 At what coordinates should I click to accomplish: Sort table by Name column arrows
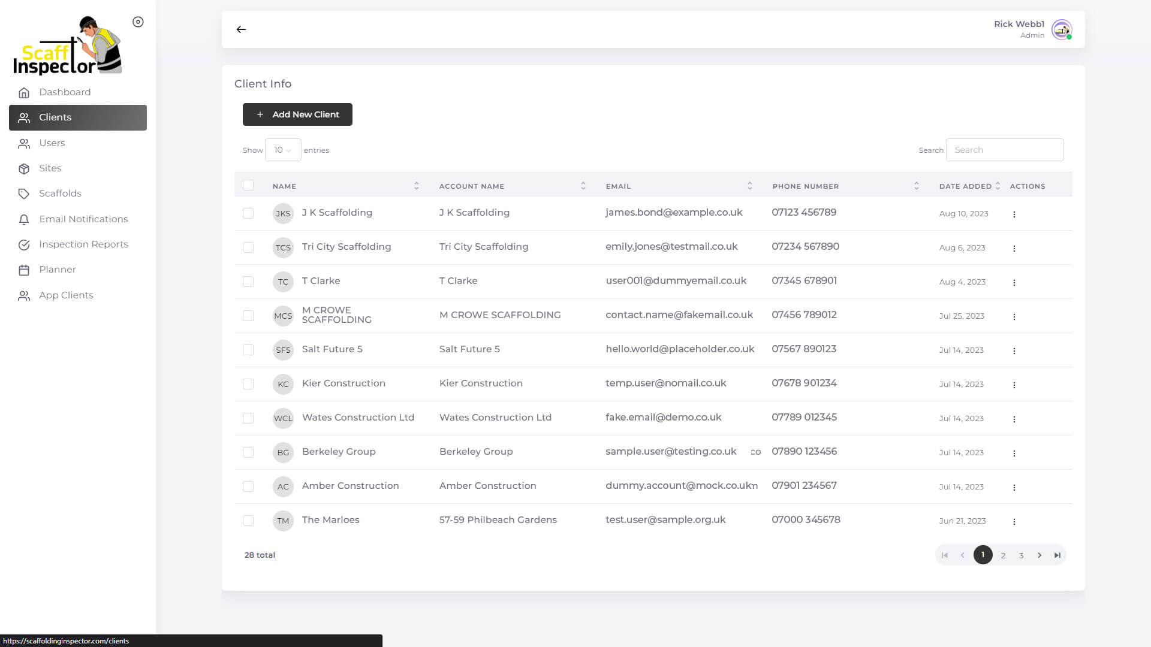pos(417,186)
